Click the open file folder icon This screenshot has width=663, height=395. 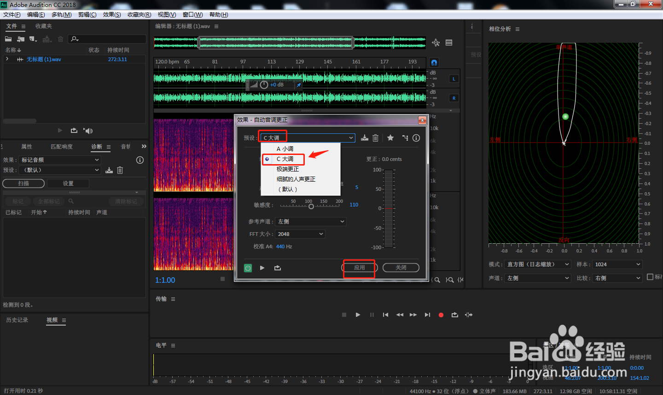[8, 39]
